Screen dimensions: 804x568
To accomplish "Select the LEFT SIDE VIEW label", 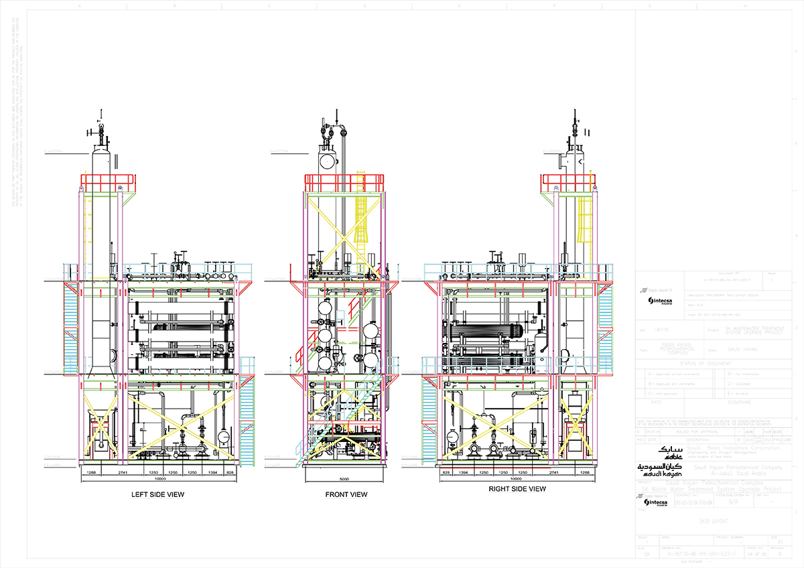I will pos(159,495).
